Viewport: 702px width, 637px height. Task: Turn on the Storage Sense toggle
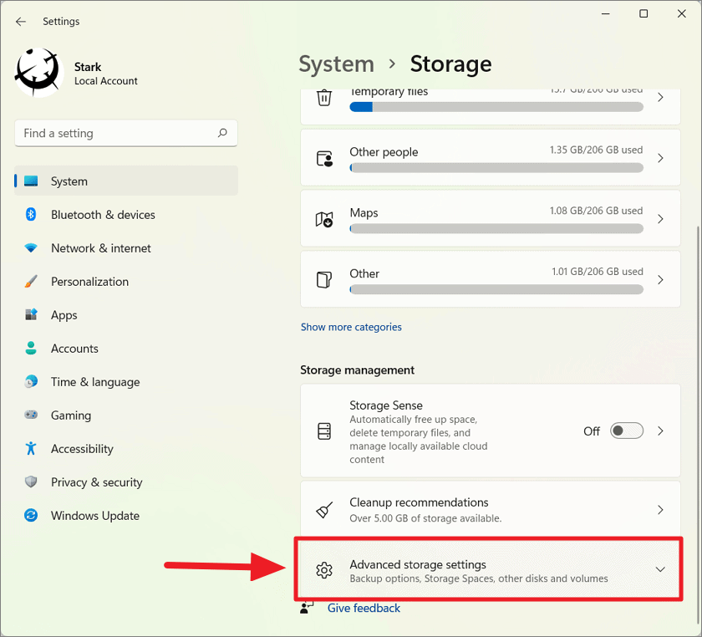[626, 431]
